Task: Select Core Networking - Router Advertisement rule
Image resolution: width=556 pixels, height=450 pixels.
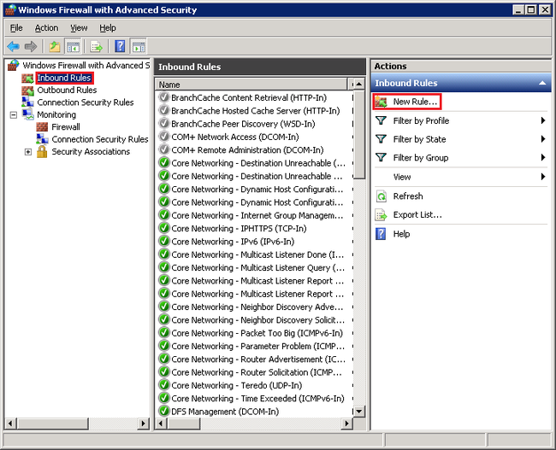Action: pyautogui.click(x=258, y=359)
